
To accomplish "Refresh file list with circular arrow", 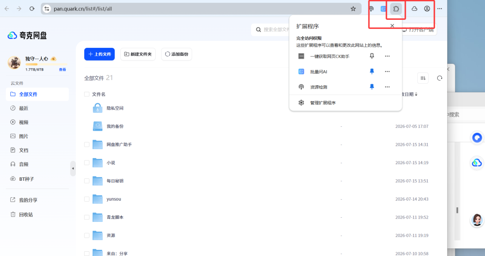I will 440,78.
